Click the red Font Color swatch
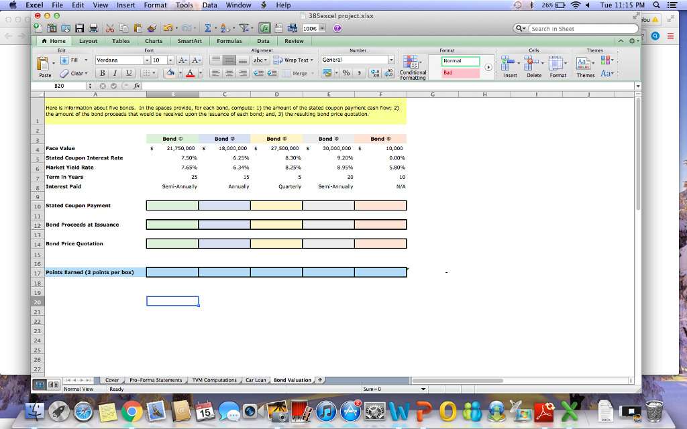 coord(190,73)
